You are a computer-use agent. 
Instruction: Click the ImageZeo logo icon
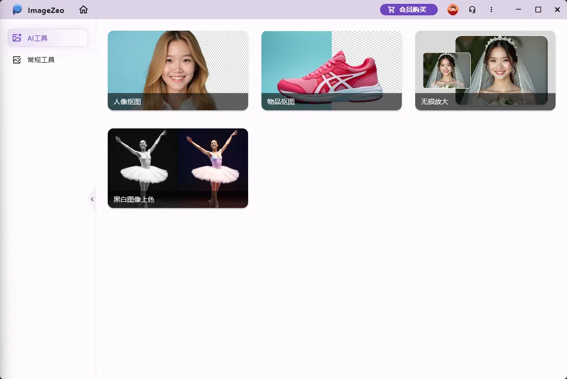click(x=17, y=10)
